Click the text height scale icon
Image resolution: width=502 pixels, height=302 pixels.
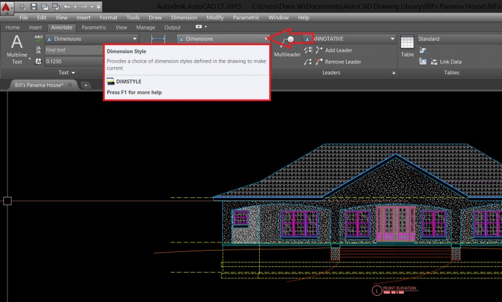point(38,61)
